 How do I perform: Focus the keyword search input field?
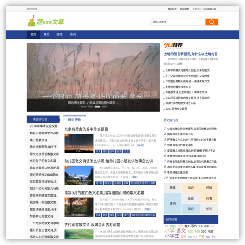[178, 22]
